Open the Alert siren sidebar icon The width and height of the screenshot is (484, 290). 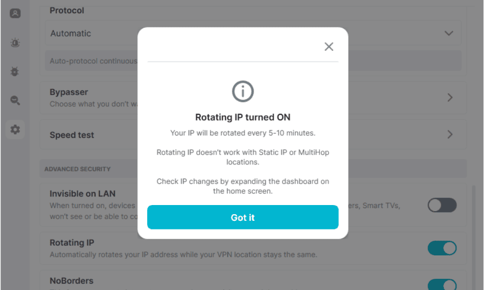[15, 43]
